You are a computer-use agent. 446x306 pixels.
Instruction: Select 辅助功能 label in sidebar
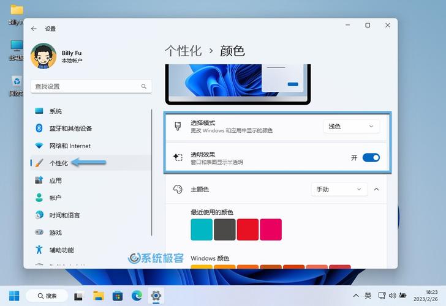(x=62, y=250)
